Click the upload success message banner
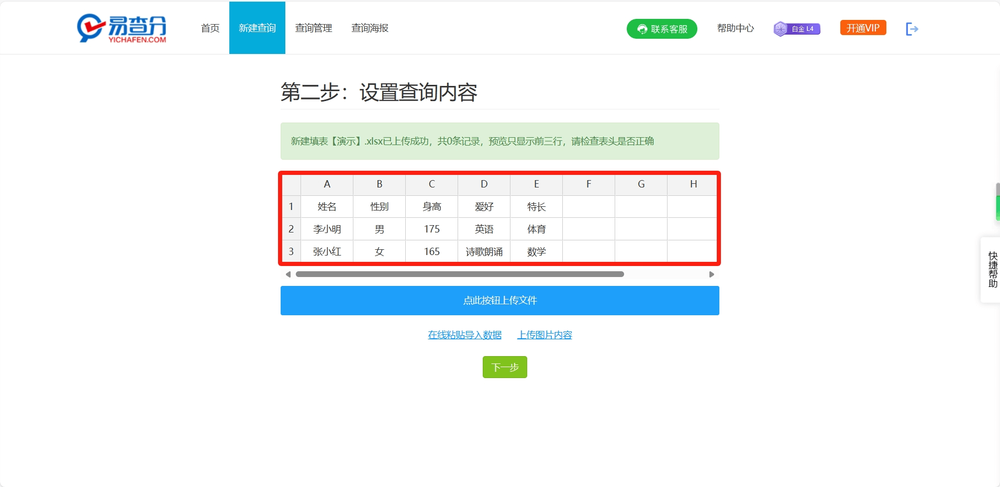The image size is (1000, 487). pyautogui.click(x=500, y=141)
